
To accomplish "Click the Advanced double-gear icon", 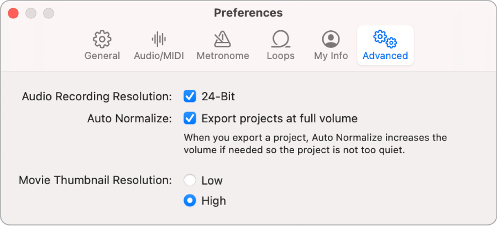I will click(385, 39).
